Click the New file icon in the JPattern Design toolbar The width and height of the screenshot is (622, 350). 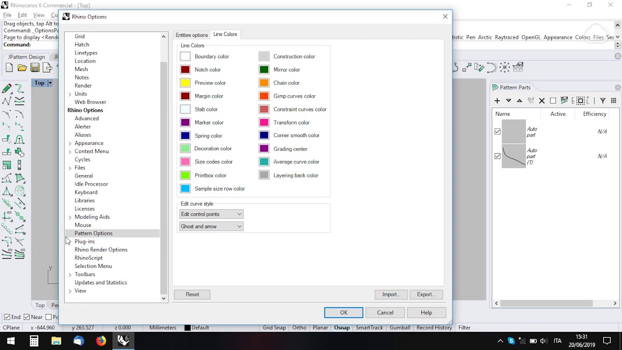click(x=9, y=68)
